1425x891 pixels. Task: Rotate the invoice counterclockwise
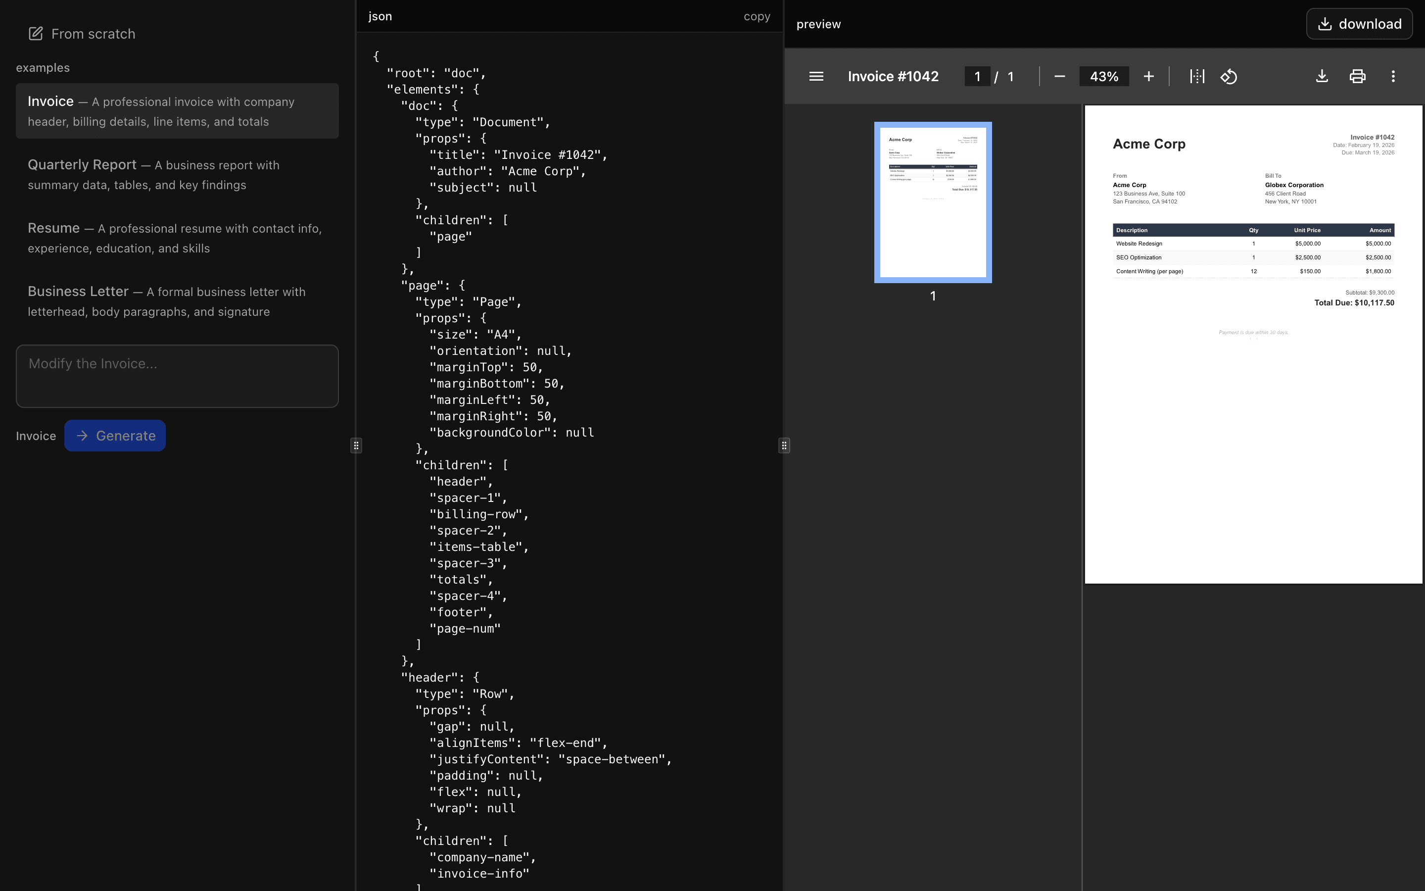1230,76
